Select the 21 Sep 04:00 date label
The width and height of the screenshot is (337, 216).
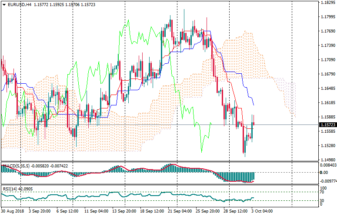pos(180,211)
